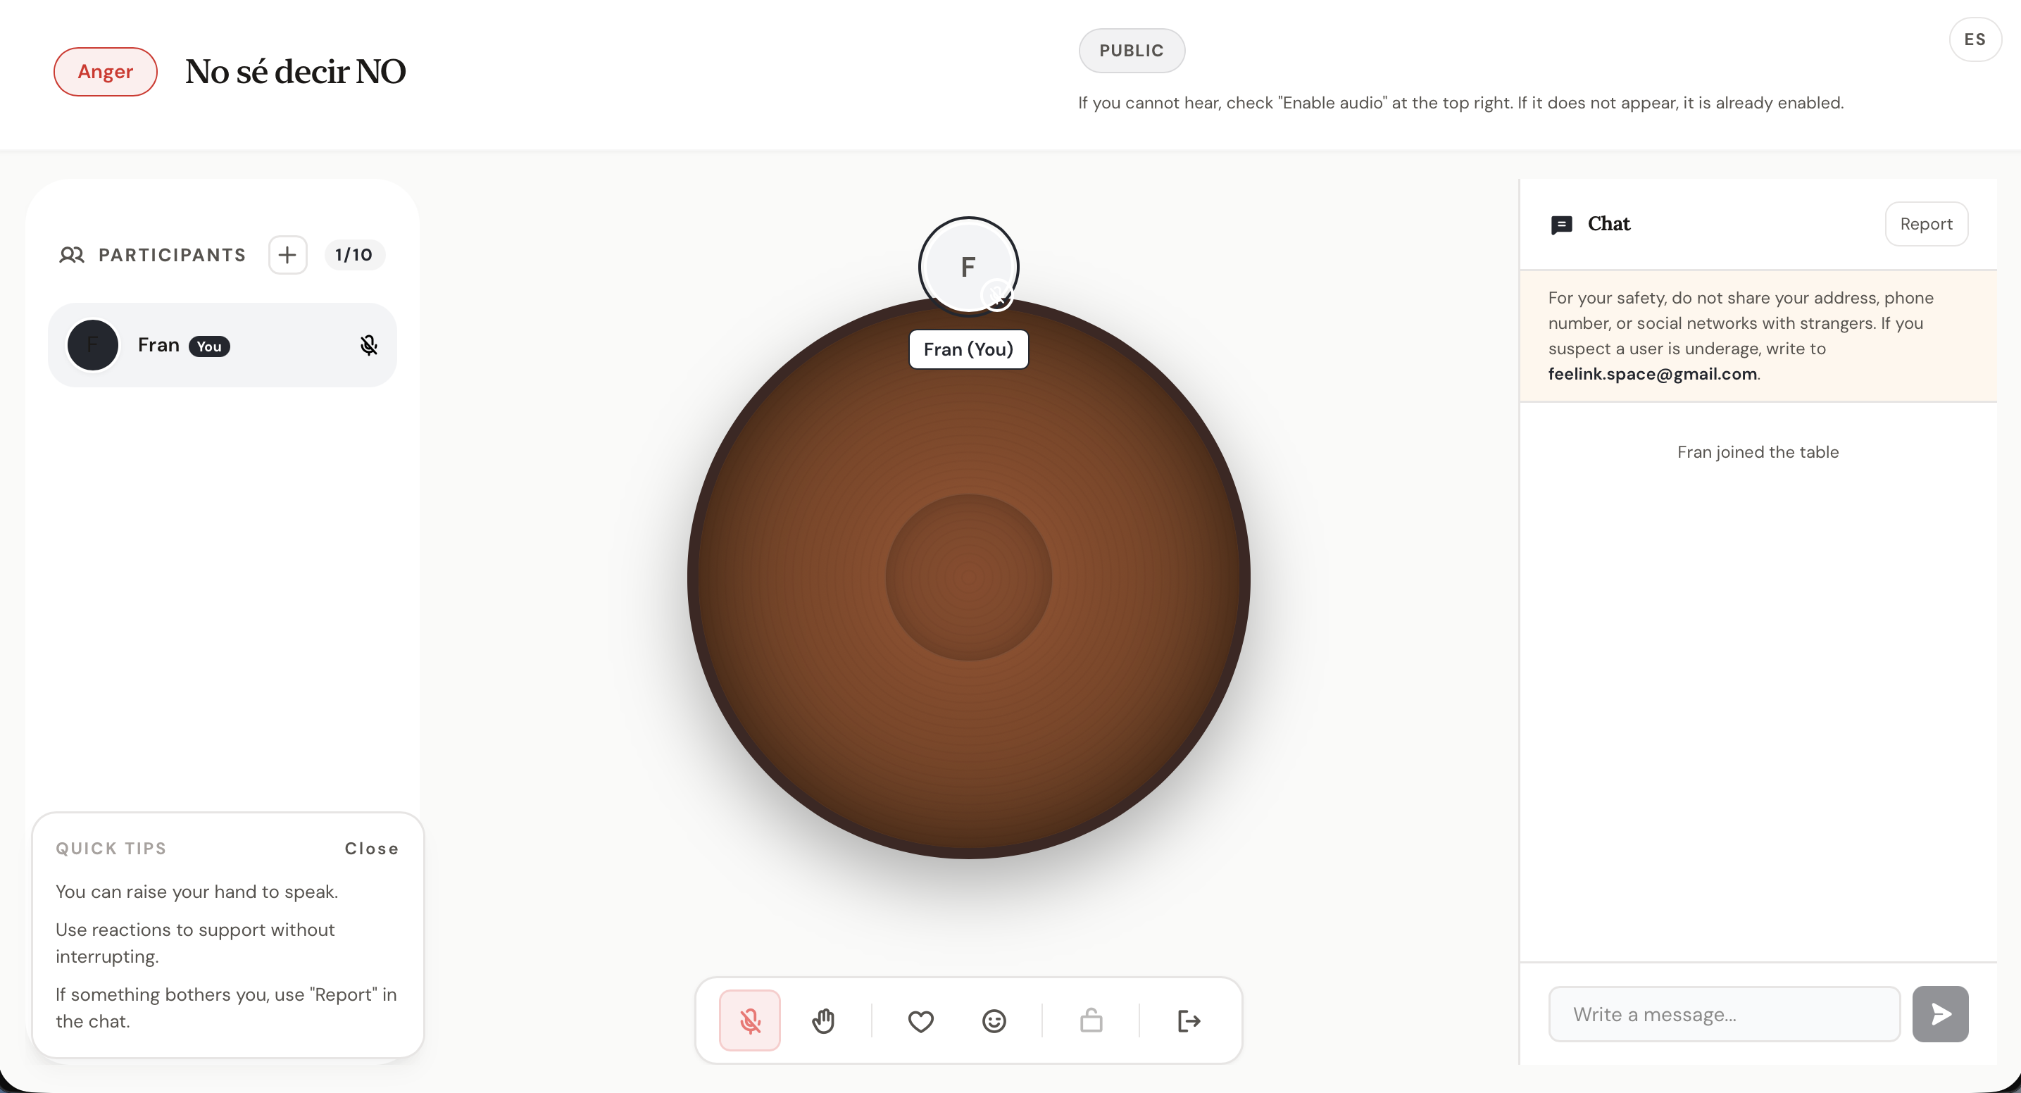The width and height of the screenshot is (2021, 1093).
Task: Click Fran's muted mic indicator
Action: (369, 344)
